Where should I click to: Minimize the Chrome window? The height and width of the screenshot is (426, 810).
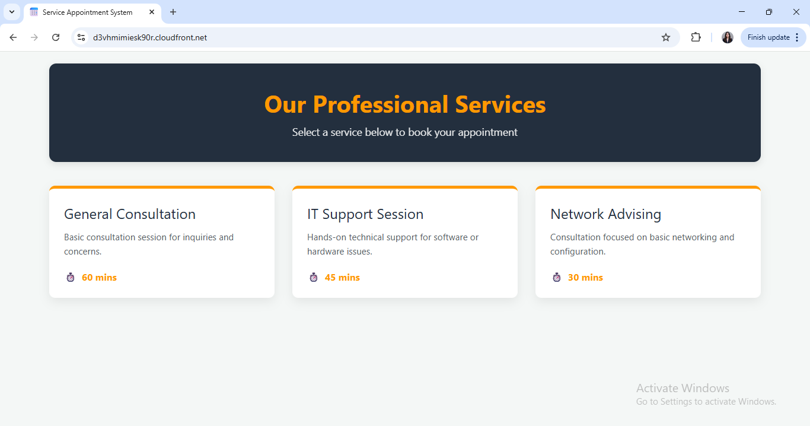tap(742, 12)
